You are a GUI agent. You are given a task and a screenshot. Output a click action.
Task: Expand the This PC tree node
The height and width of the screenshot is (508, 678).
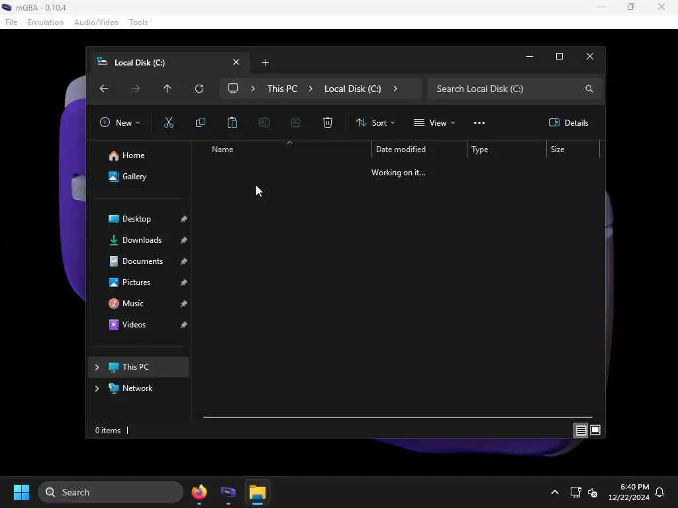click(97, 367)
